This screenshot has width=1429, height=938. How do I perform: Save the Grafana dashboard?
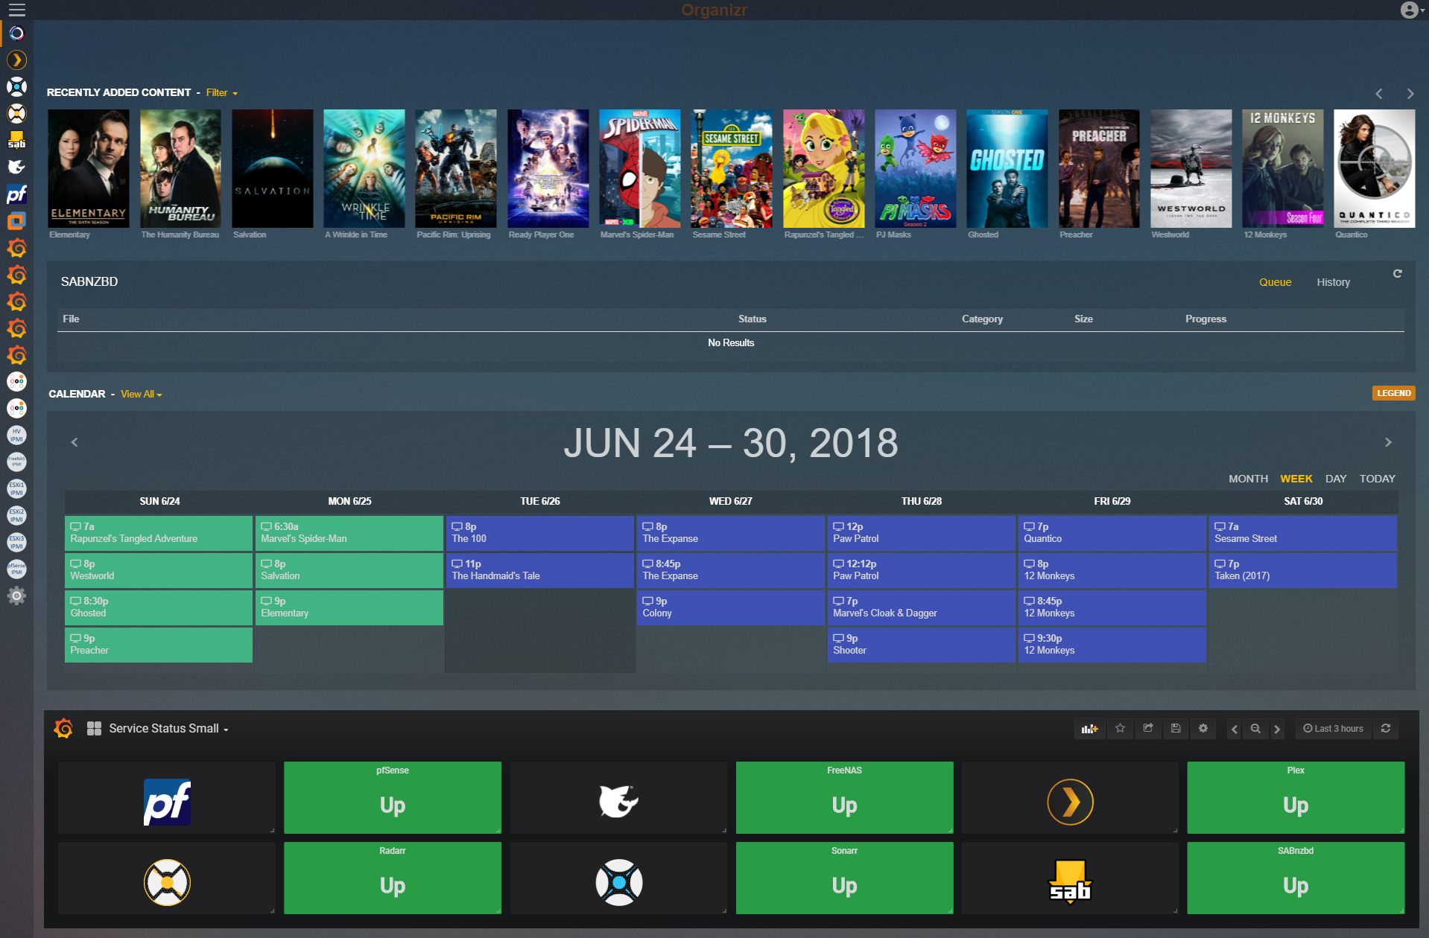(1176, 729)
